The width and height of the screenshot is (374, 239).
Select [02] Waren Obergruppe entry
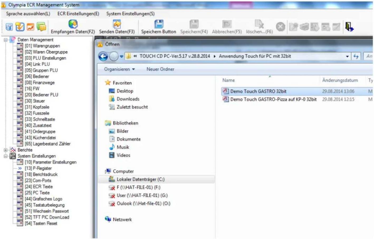[x=46, y=52]
